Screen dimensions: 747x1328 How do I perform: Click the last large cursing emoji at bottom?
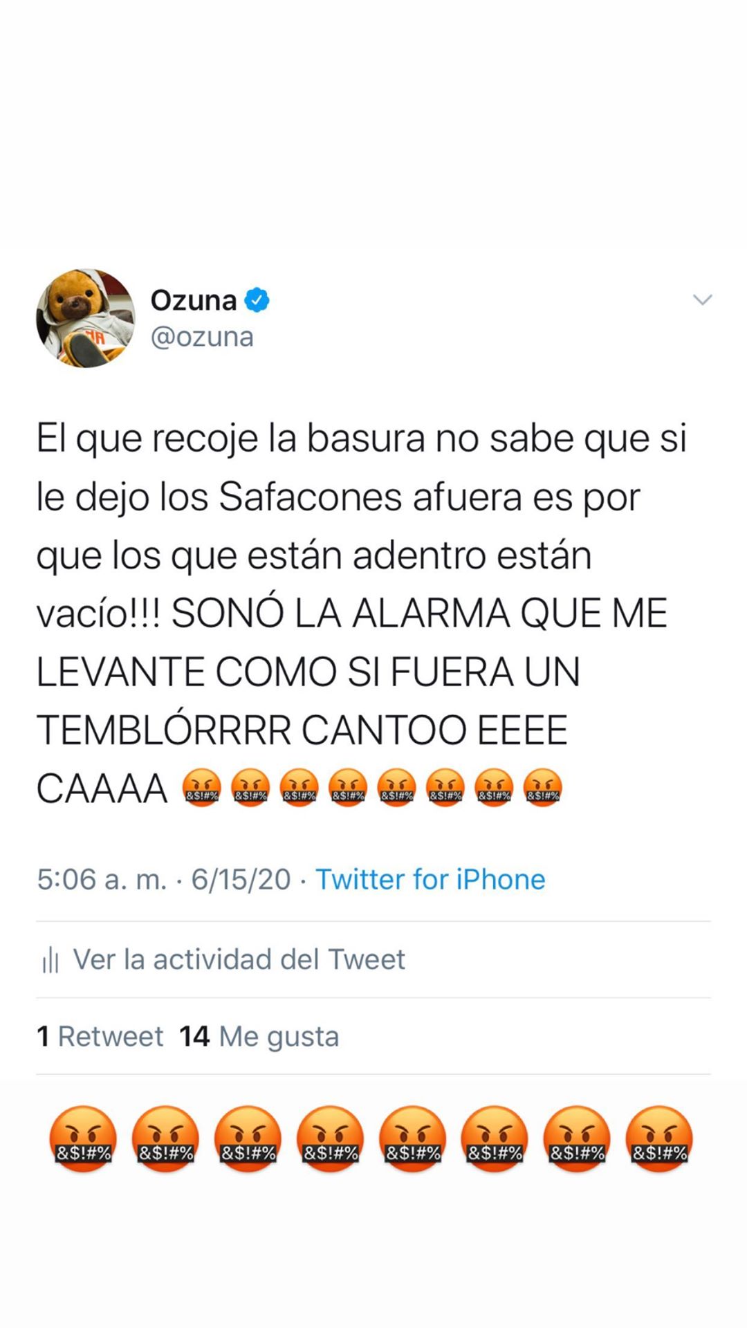[659, 1139]
